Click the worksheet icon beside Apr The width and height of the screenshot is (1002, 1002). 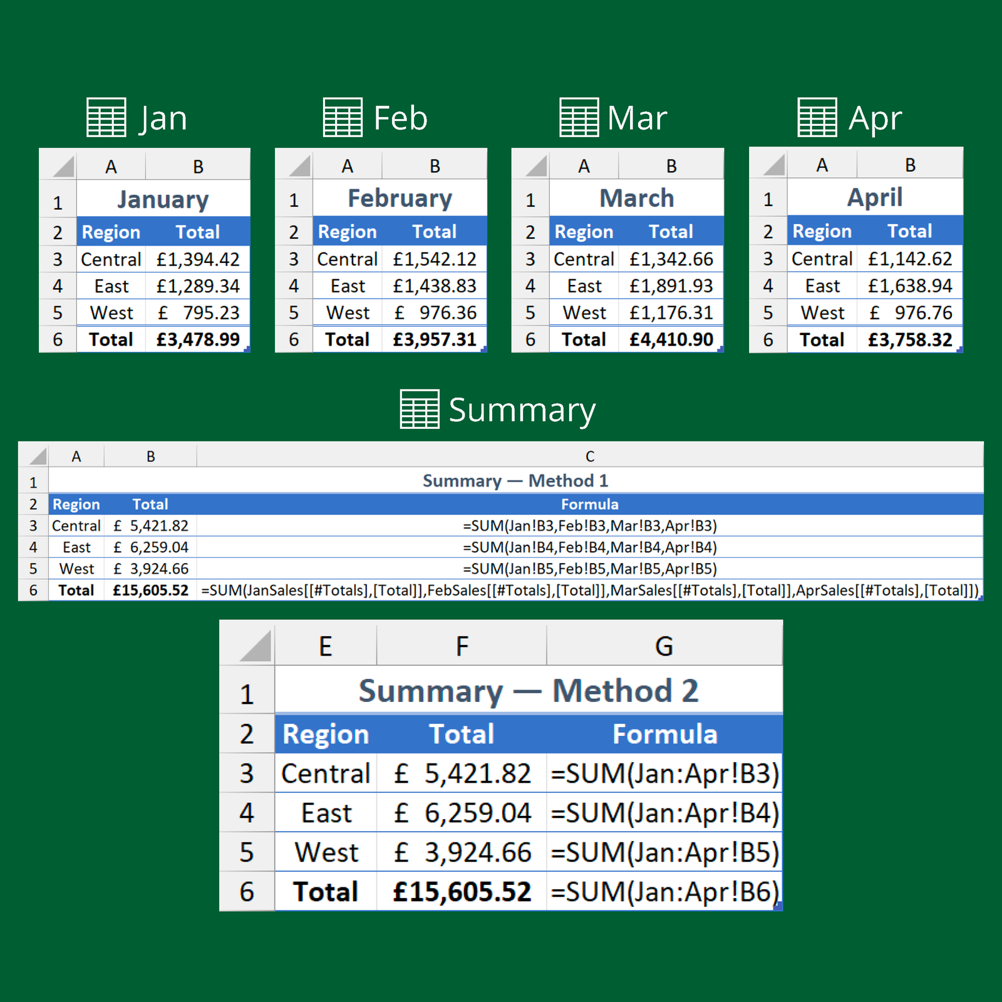click(x=817, y=117)
